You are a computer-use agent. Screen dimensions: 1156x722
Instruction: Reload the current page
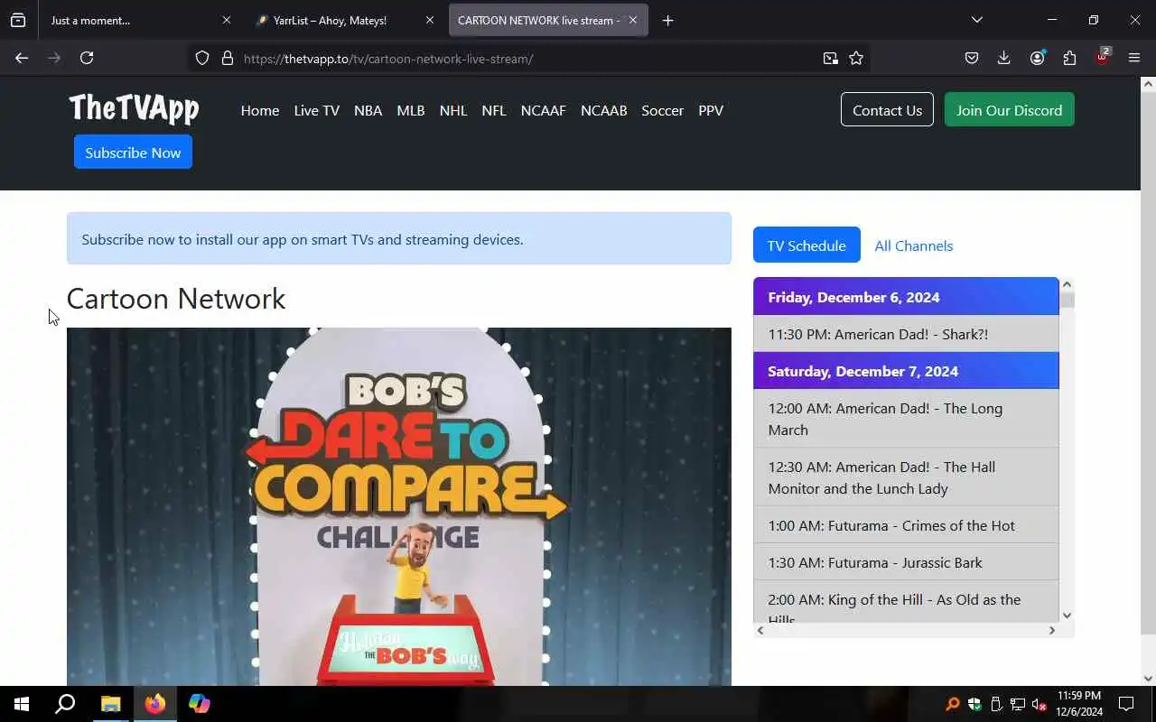coord(87,58)
